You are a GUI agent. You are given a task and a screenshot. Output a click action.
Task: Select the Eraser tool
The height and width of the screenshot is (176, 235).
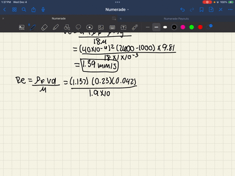[x=44, y=27]
